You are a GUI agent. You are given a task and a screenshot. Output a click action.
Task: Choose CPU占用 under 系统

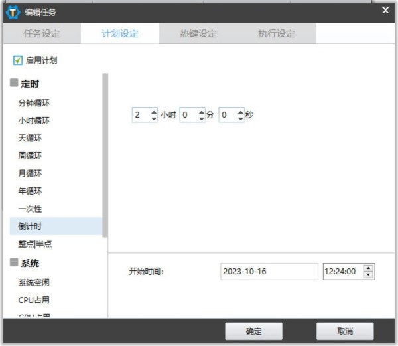click(x=33, y=300)
